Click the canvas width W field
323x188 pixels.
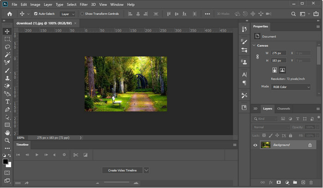278,53
